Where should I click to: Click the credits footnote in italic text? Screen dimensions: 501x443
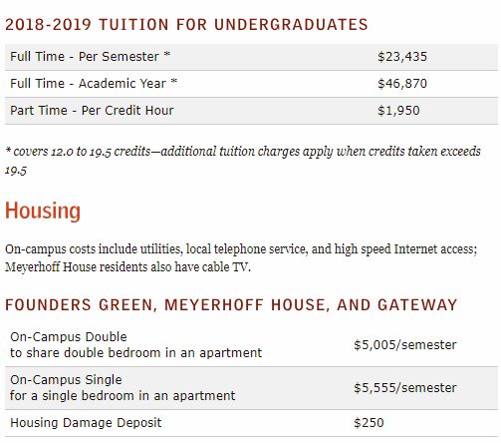click(x=243, y=161)
